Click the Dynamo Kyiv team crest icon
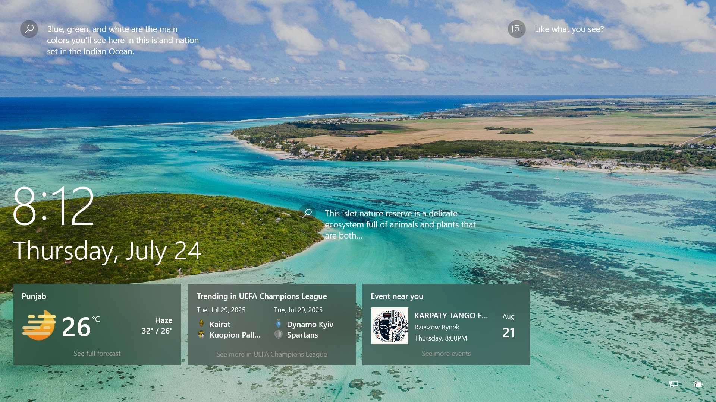Screen dimensions: 716x402 pyautogui.click(x=279, y=323)
